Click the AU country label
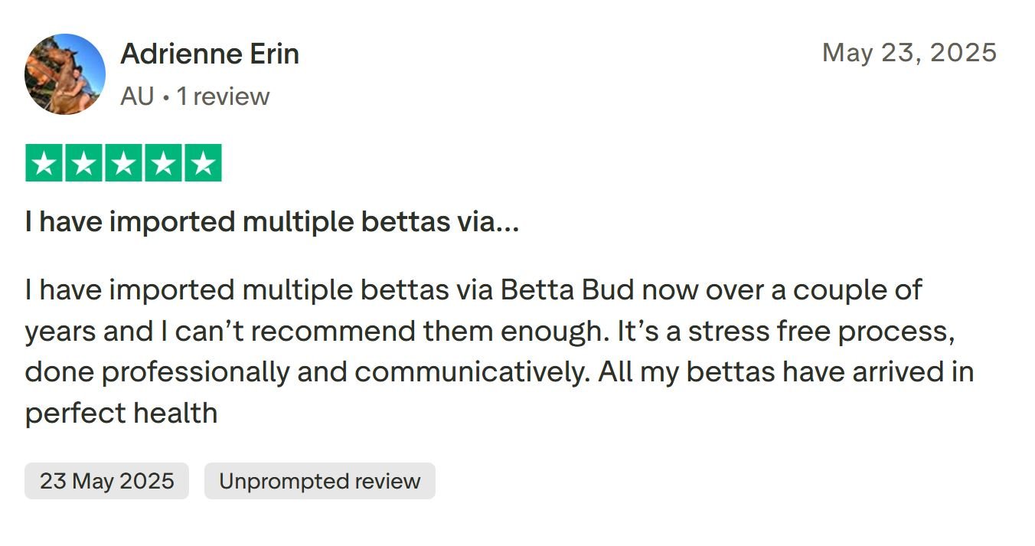 [137, 96]
